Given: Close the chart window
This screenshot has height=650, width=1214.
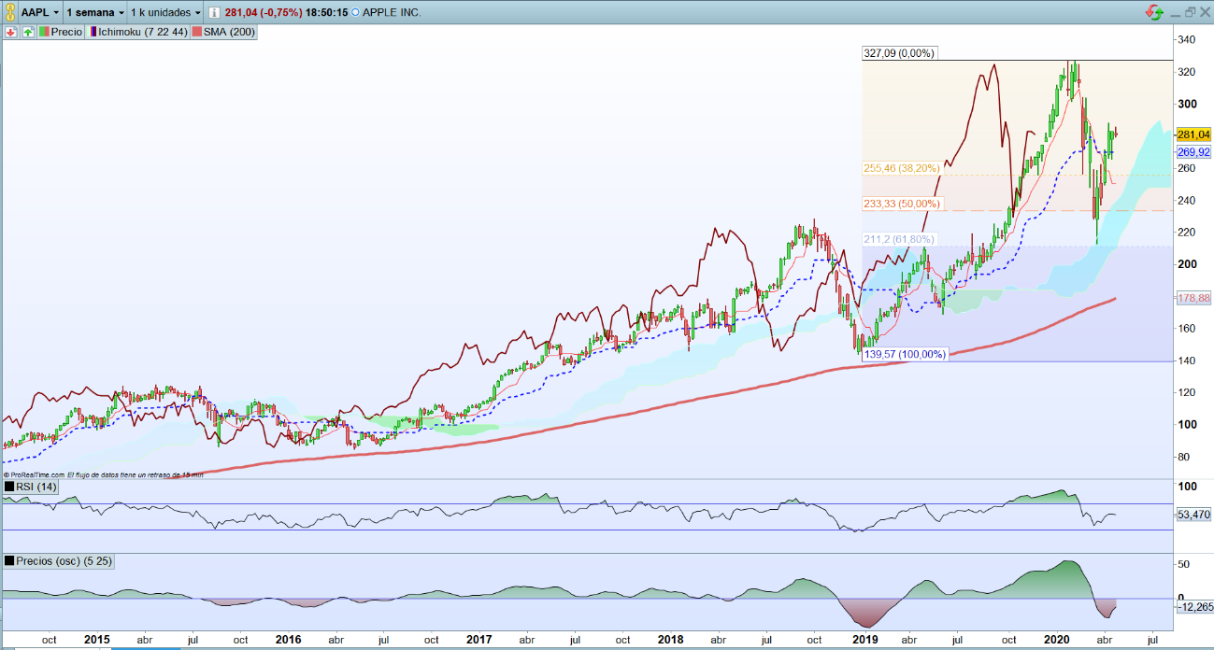Looking at the screenshot, I should [1205, 12].
